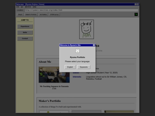Click the small avatar icon in dialog

[77, 51]
